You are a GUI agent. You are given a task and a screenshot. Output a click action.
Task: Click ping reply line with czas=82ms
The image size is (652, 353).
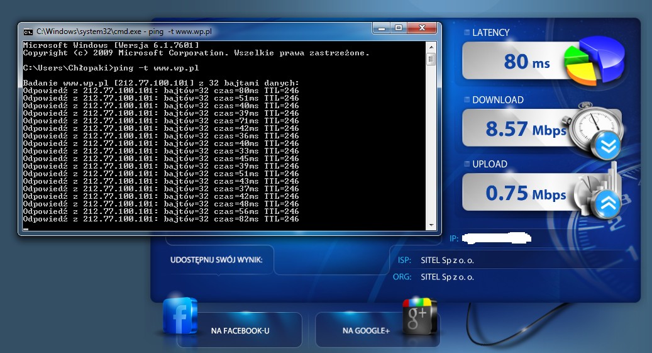pos(161,219)
